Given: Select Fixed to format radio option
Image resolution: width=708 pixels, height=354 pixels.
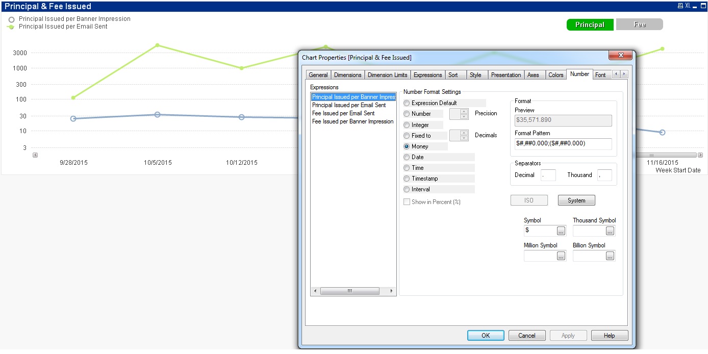Looking at the screenshot, I should point(407,136).
